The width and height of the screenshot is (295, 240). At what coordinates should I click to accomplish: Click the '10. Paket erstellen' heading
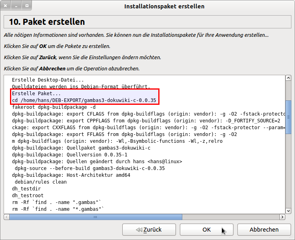(45, 22)
